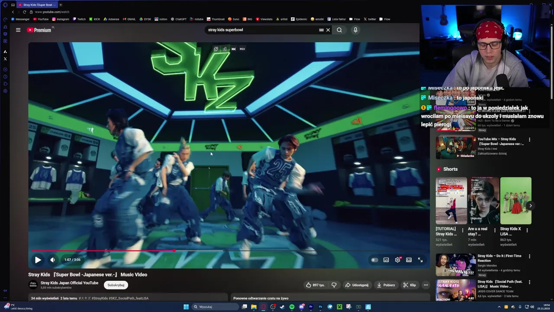Open the on-screen keyboard icon in search box
The image size is (554, 312).
(321, 30)
